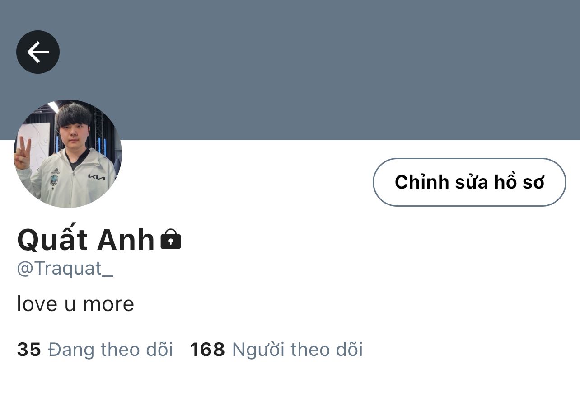Click the 35 following count number

[x=29, y=350]
